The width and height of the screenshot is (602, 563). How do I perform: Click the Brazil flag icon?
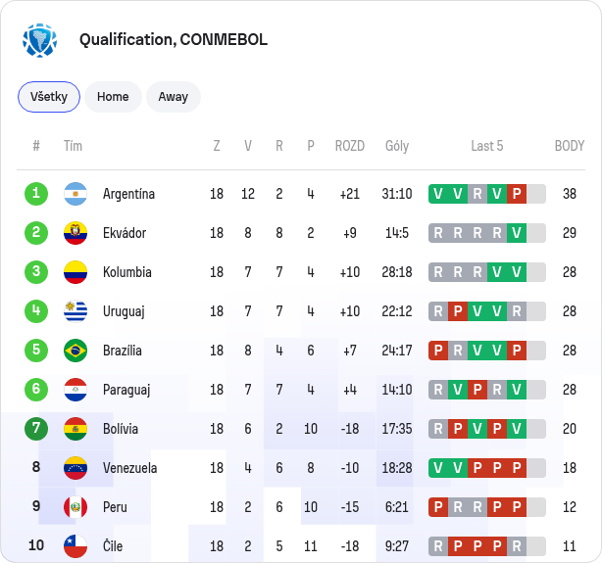point(75,351)
